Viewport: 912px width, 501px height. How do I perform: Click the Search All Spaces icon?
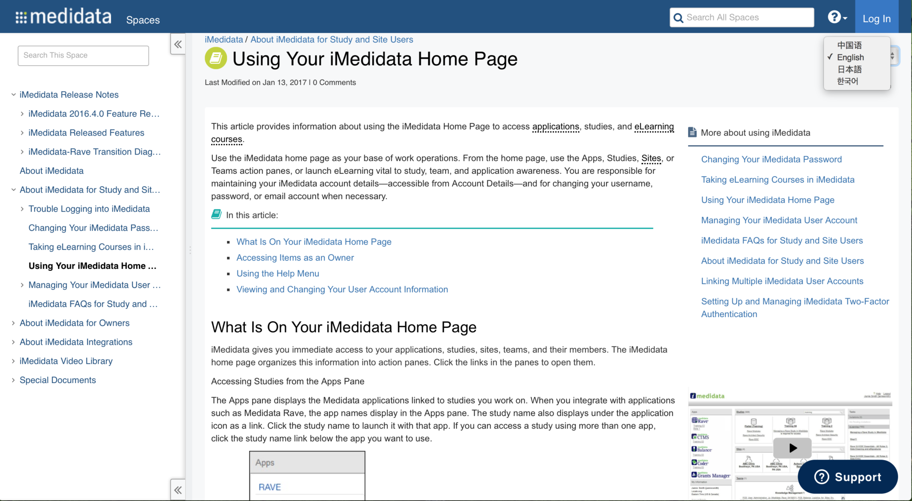[x=678, y=16]
